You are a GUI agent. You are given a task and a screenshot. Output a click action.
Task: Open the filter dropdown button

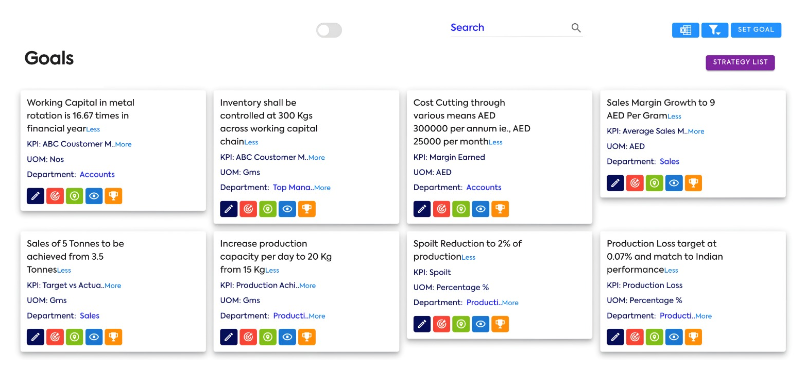[714, 30]
